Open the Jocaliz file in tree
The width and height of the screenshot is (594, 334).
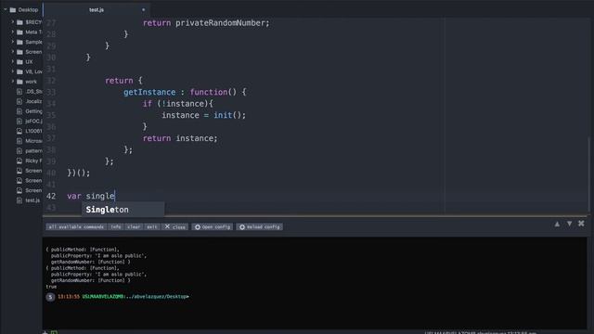(x=29, y=101)
